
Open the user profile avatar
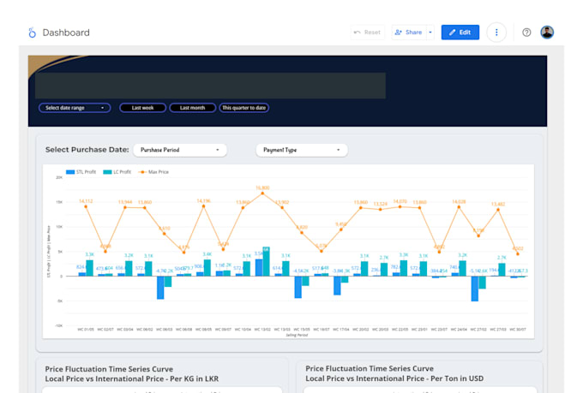pos(547,33)
